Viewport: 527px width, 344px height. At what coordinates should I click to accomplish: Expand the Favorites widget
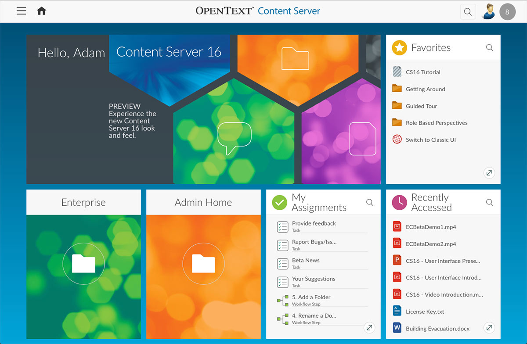pos(489,173)
